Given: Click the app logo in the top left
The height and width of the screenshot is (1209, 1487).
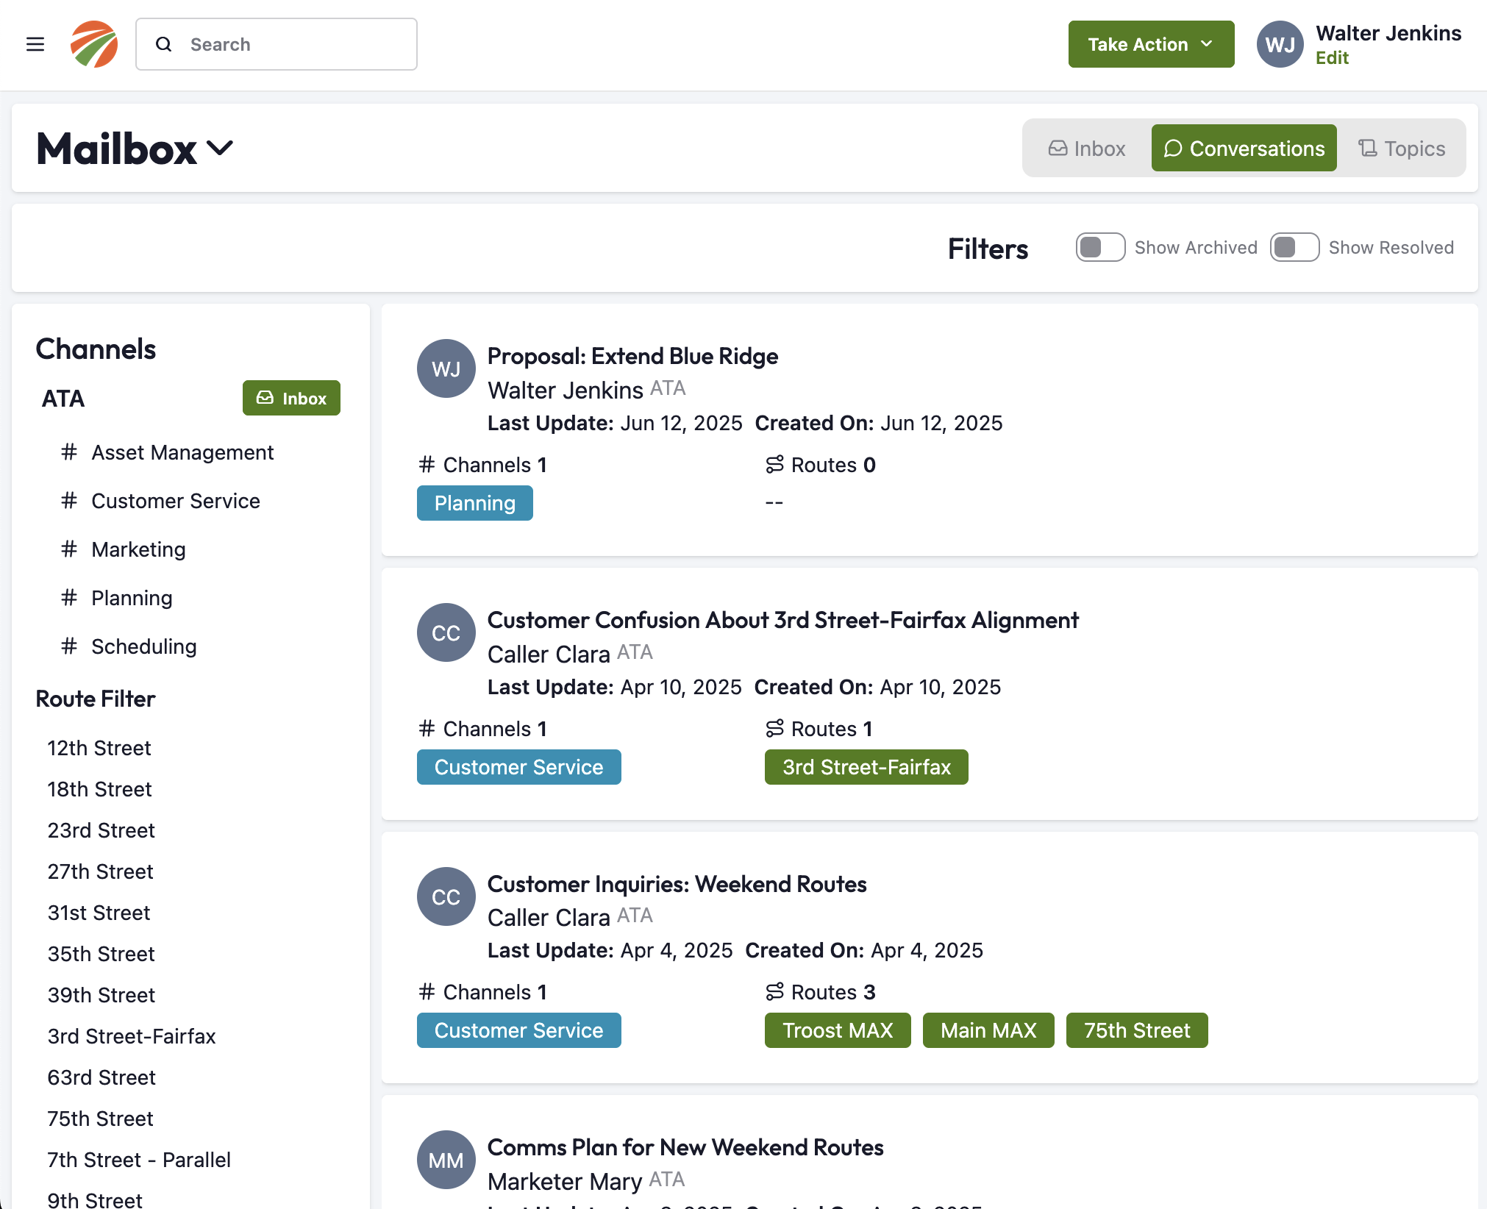Looking at the screenshot, I should 93,44.
